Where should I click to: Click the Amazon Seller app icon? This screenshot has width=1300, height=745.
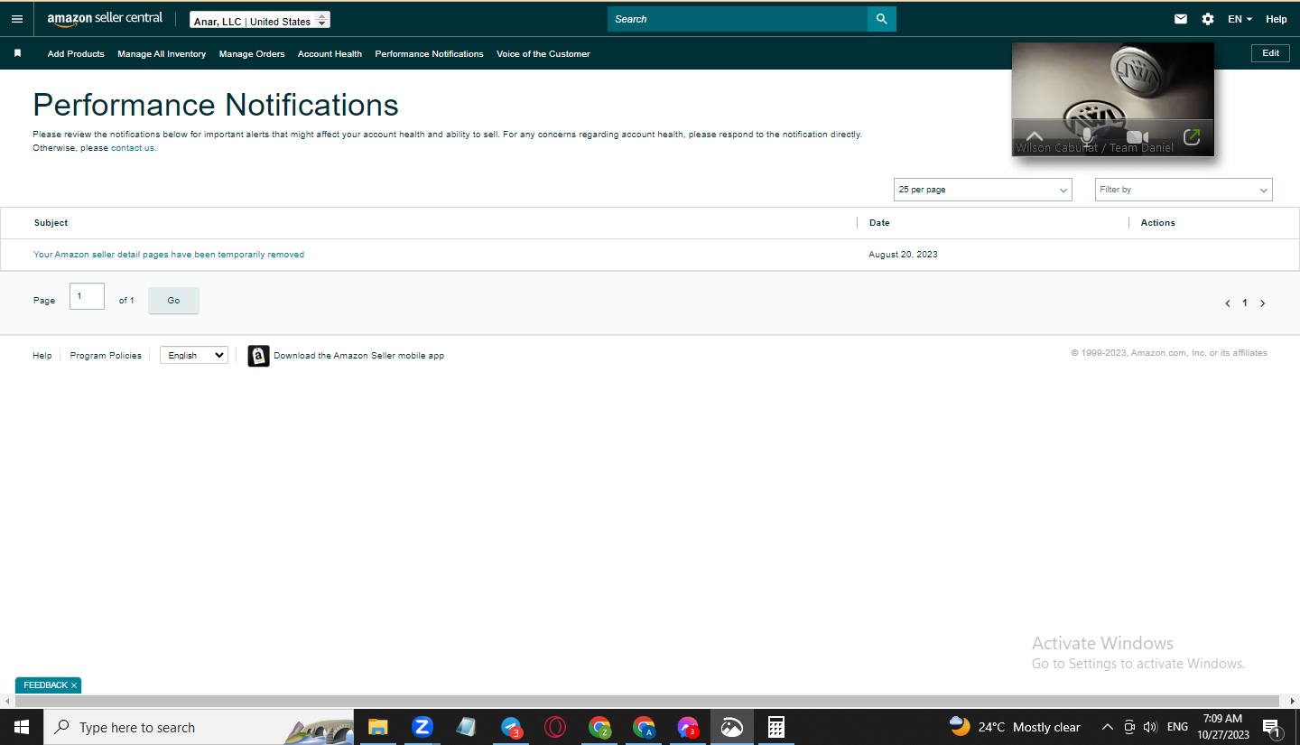(x=259, y=356)
